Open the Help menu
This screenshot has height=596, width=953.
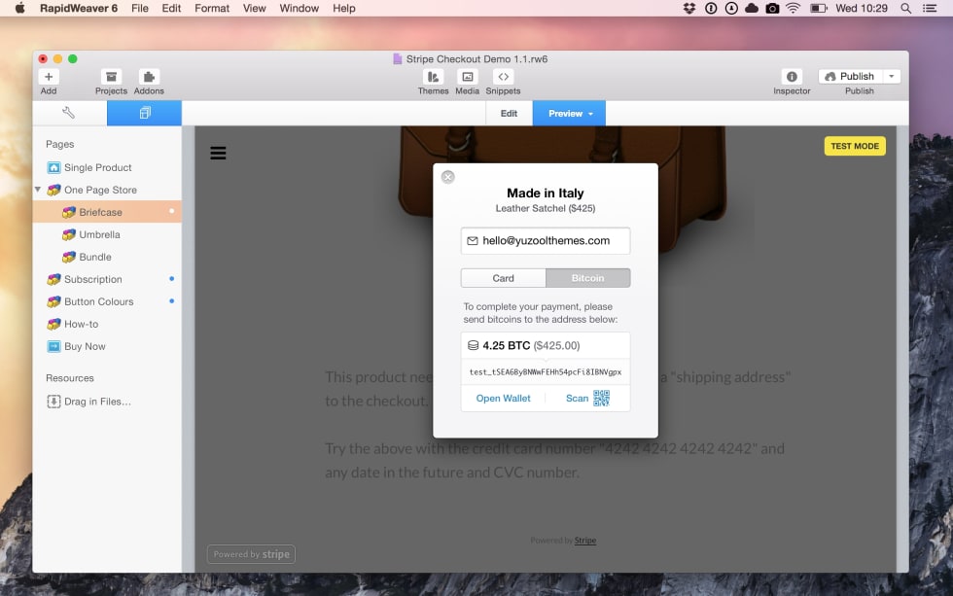click(x=344, y=8)
